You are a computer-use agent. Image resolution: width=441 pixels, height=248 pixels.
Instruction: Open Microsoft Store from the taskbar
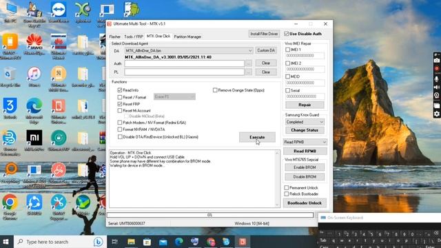pos(147,242)
